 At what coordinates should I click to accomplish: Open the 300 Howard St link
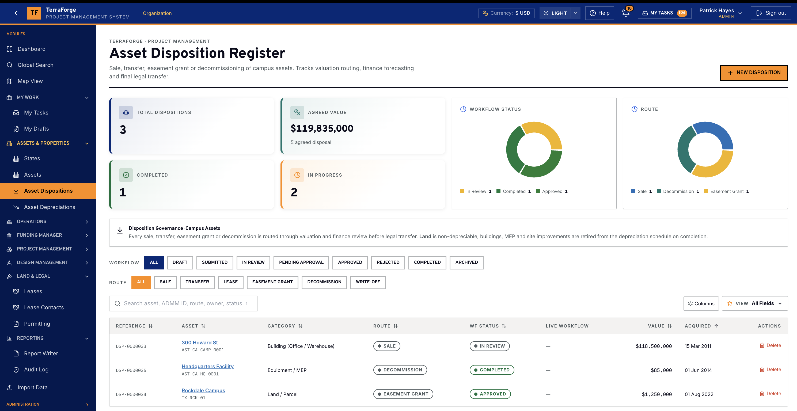coord(200,342)
